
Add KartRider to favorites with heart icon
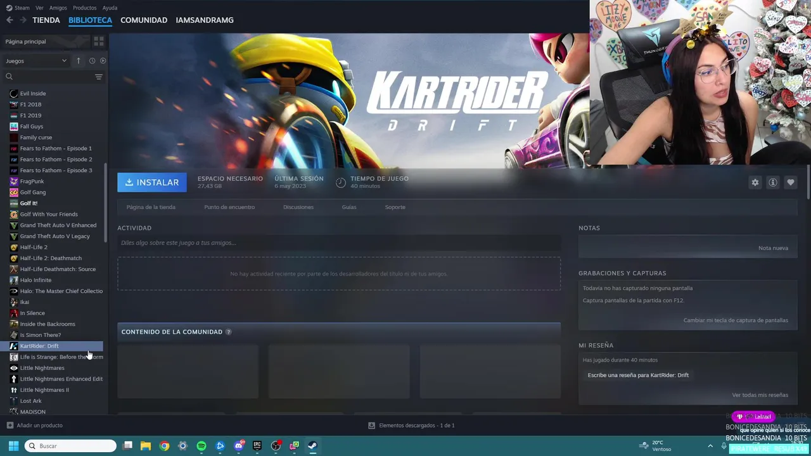(x=790, y=182)
